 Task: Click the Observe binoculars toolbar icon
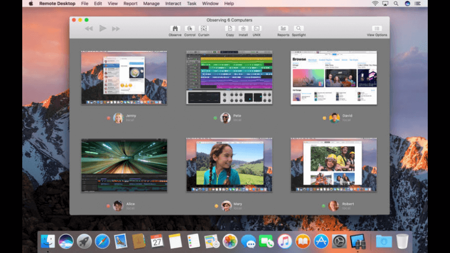[175, 29]
